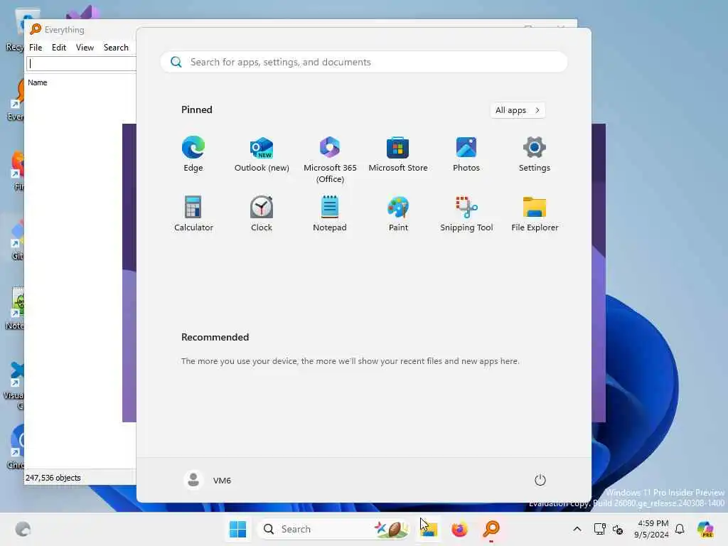
Task: Launch Calculator from pinned apps
Action: click(193, 213)
